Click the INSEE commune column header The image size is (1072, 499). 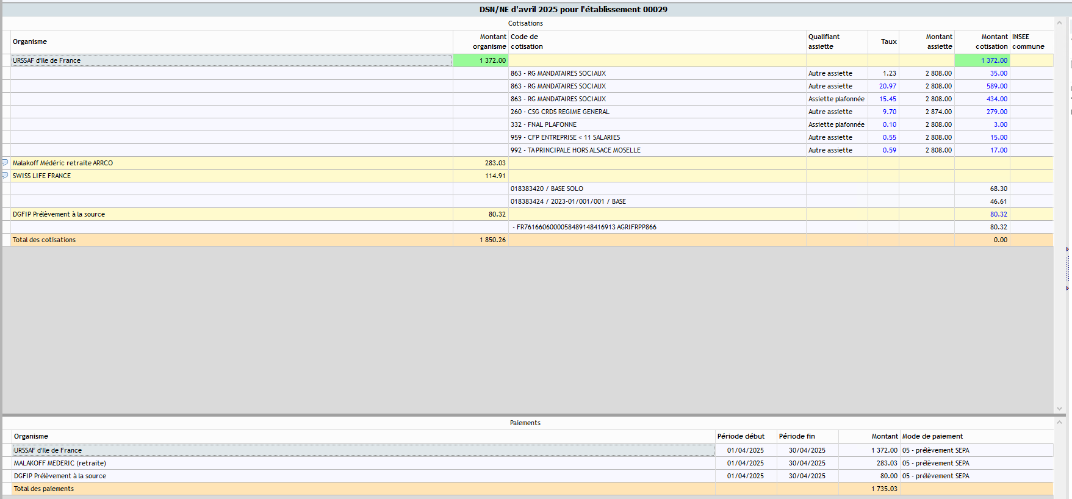pyautogui.click(x=1032, y=41)
